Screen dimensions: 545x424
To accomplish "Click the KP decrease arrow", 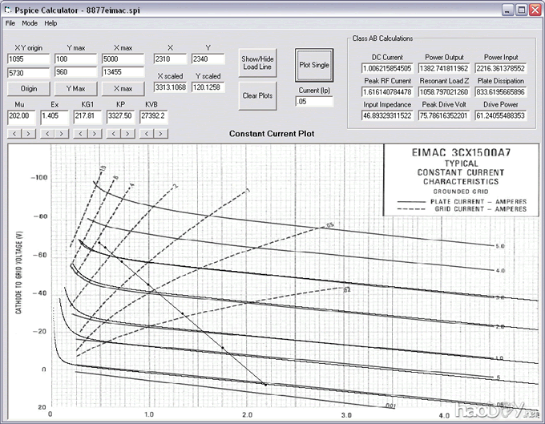I will point(114,132).
